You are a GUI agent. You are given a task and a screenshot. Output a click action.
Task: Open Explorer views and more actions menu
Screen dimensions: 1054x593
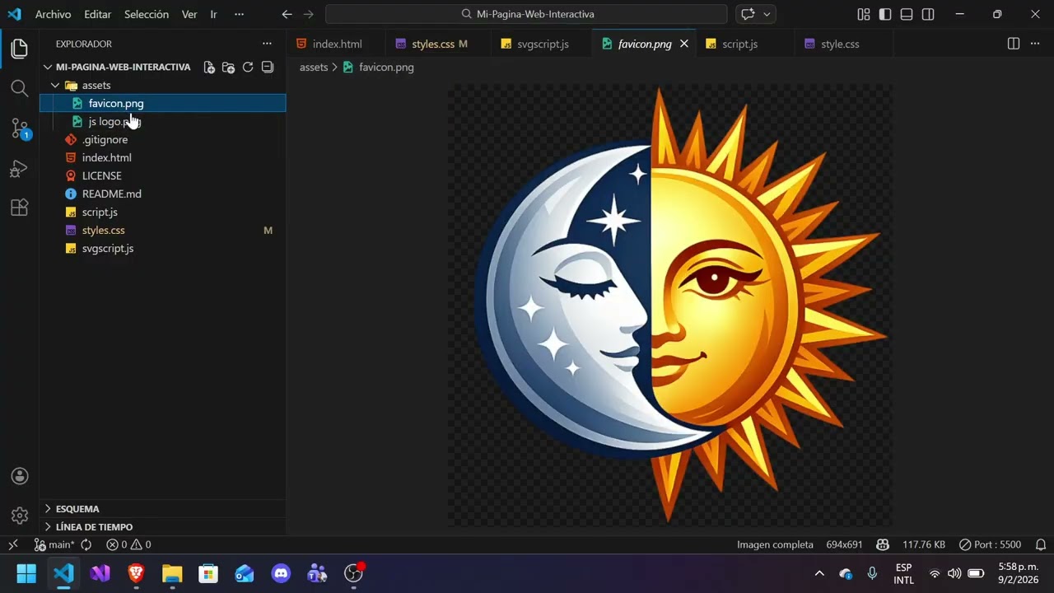267,44
